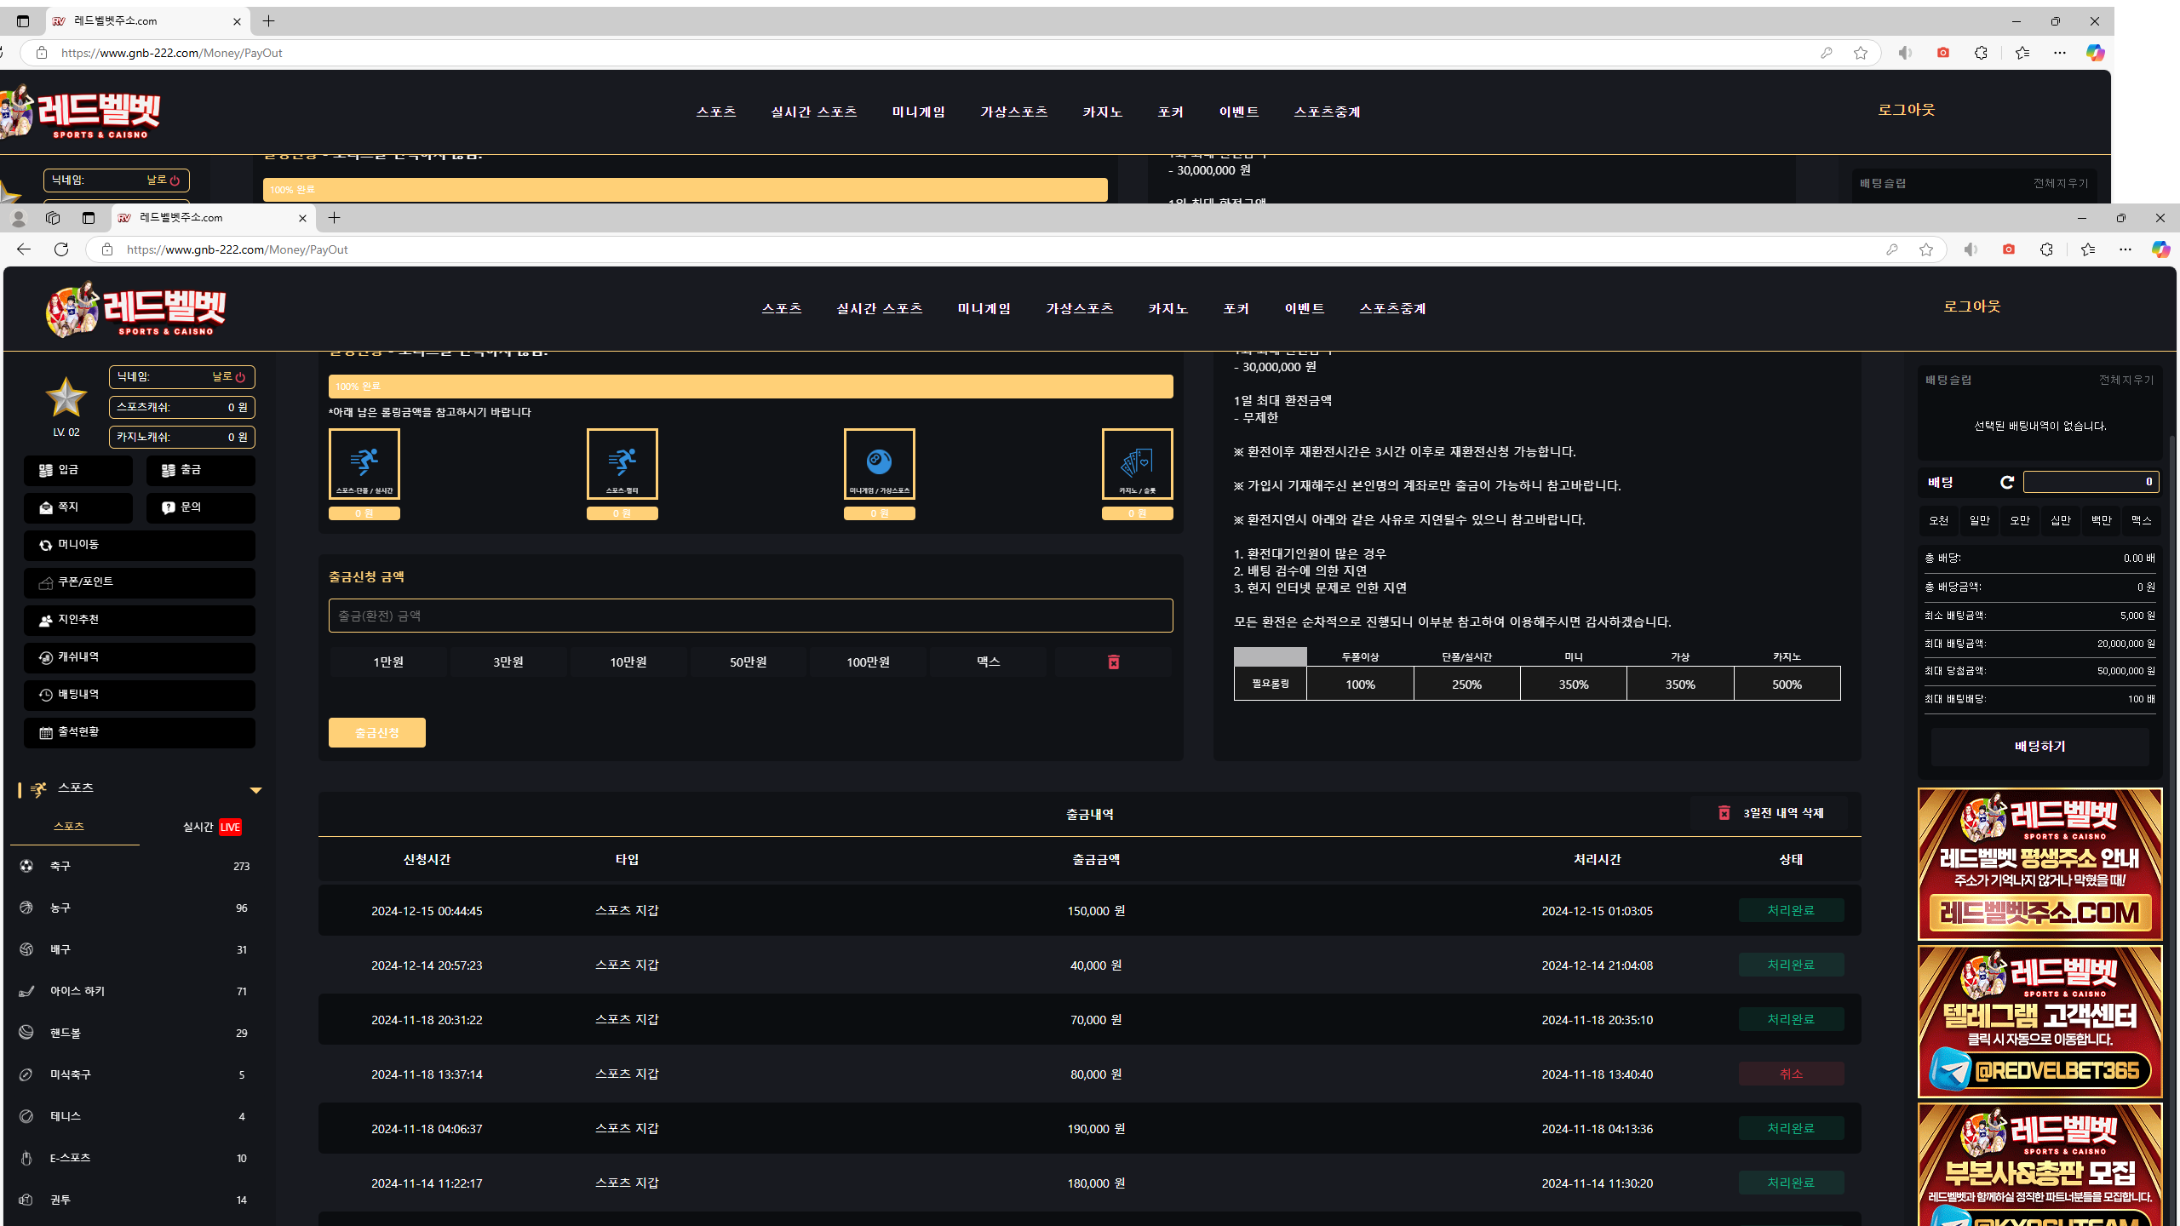Image resolution: width=2180 pixels, height=1226 pixels.
Task: Open the 출금 withdrawal menu
Action: (x=200, y=470)
